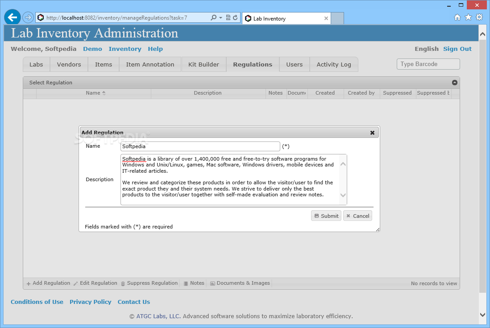Switch to the Items tab
Screen dimensions: 490x328
click(x=104, y=64)
